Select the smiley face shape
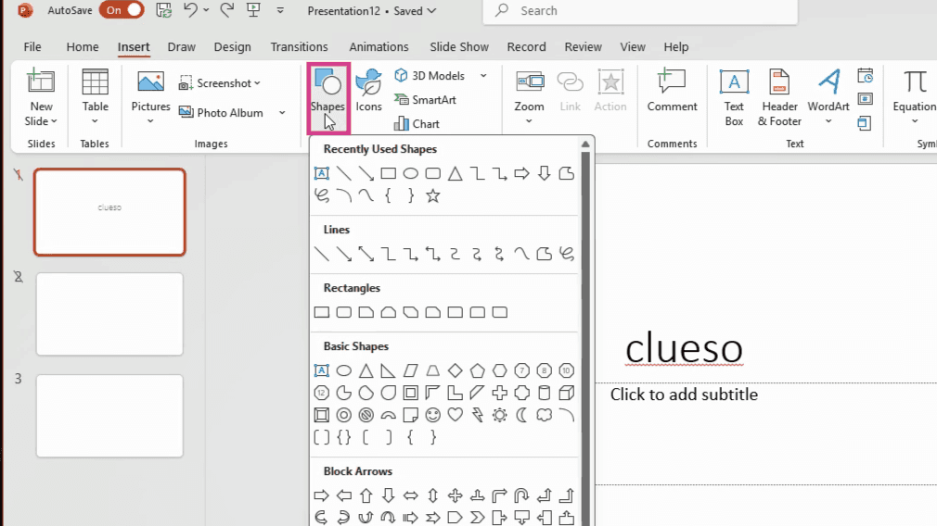937x526 pixels. (432, 415)
